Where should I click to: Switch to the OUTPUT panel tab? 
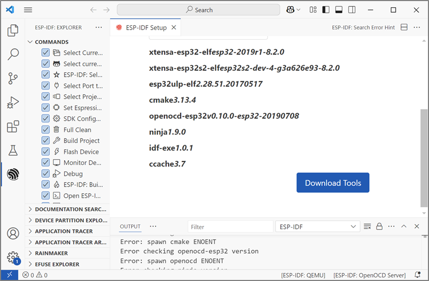(x=130, y=226)
